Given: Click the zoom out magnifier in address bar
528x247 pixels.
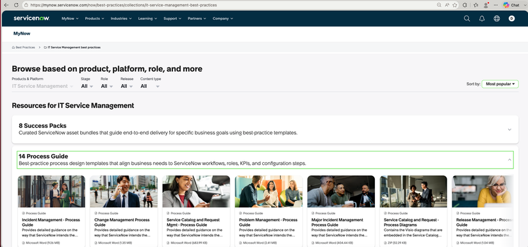Looking at the screenshot, I should point(439,5).
